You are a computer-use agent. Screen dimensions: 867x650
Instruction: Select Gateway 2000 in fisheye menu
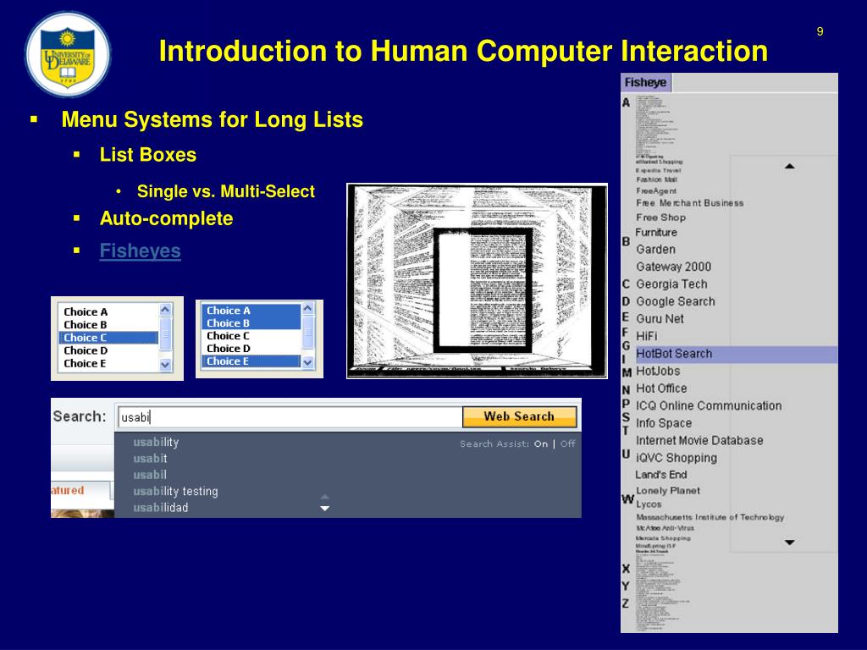click(x=673, y=267)
